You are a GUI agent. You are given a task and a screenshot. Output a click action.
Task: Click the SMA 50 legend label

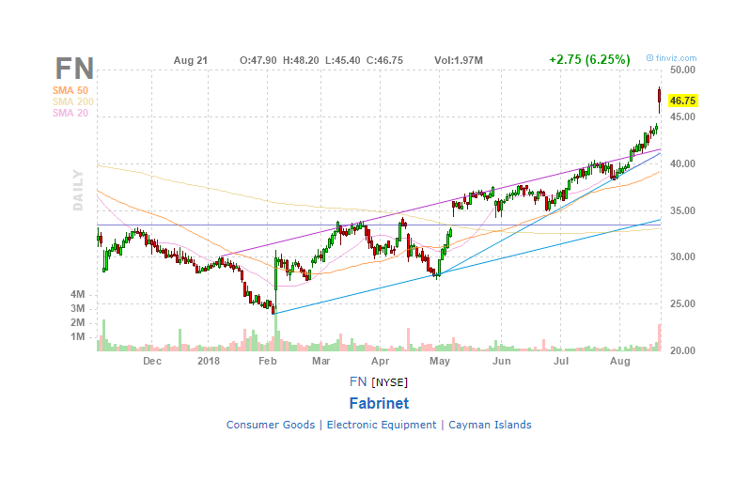[70, 90]
